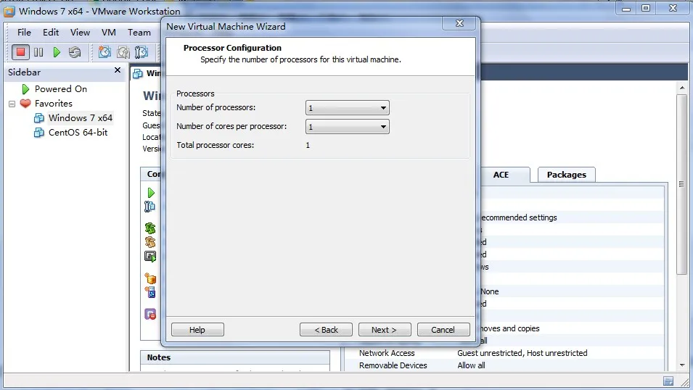Image resolution: width=693 pixels, height=390 pixels.
Task: Click the Next > button
Action: 385,330
